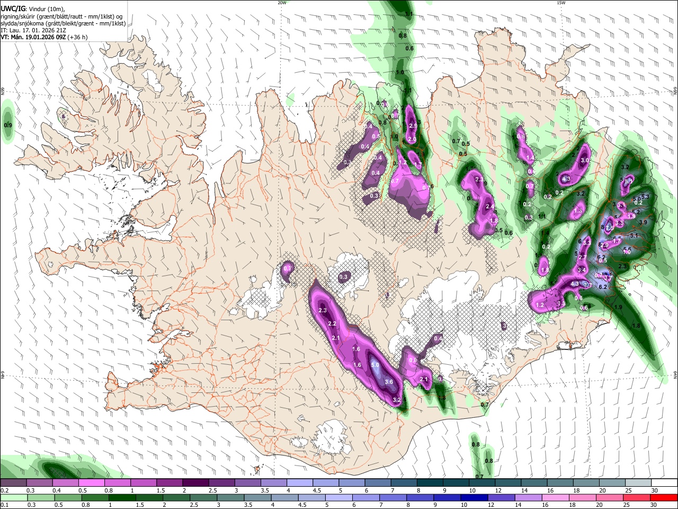
Task: Click the 15W longitude label
Action: coord(561,3)
